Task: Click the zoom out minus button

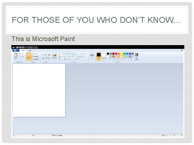Action: [x=167, y=135]
